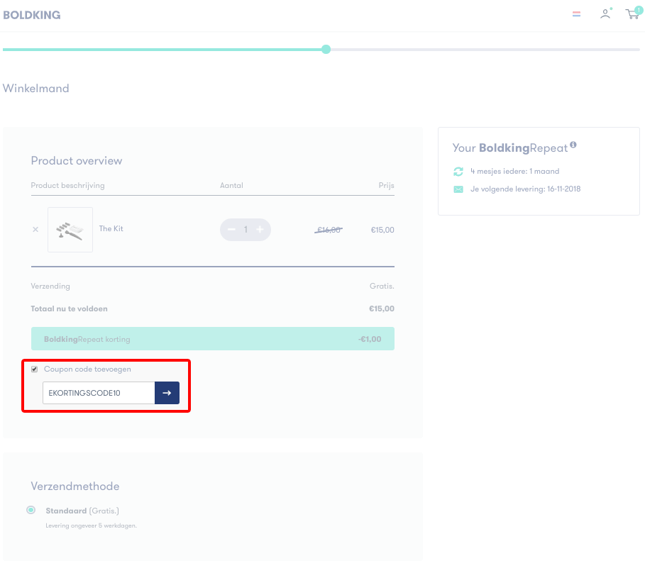This screenshot has height=573, width=645.
Task: Click the Product overview heading
Action: 77,161
